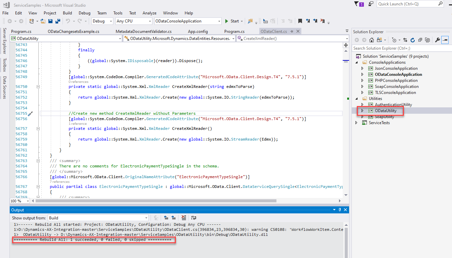Select the AuthenticationUtility project

coord(393,105)
